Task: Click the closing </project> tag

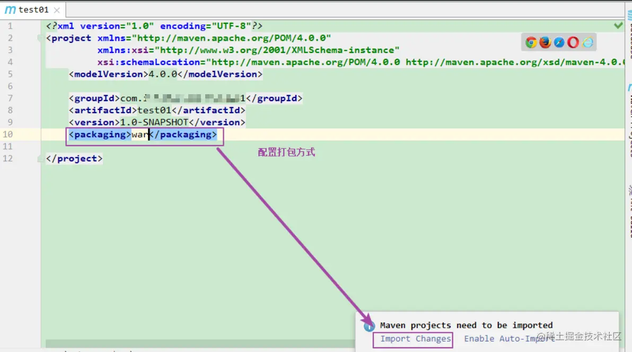Action: (x=74, y=158)
